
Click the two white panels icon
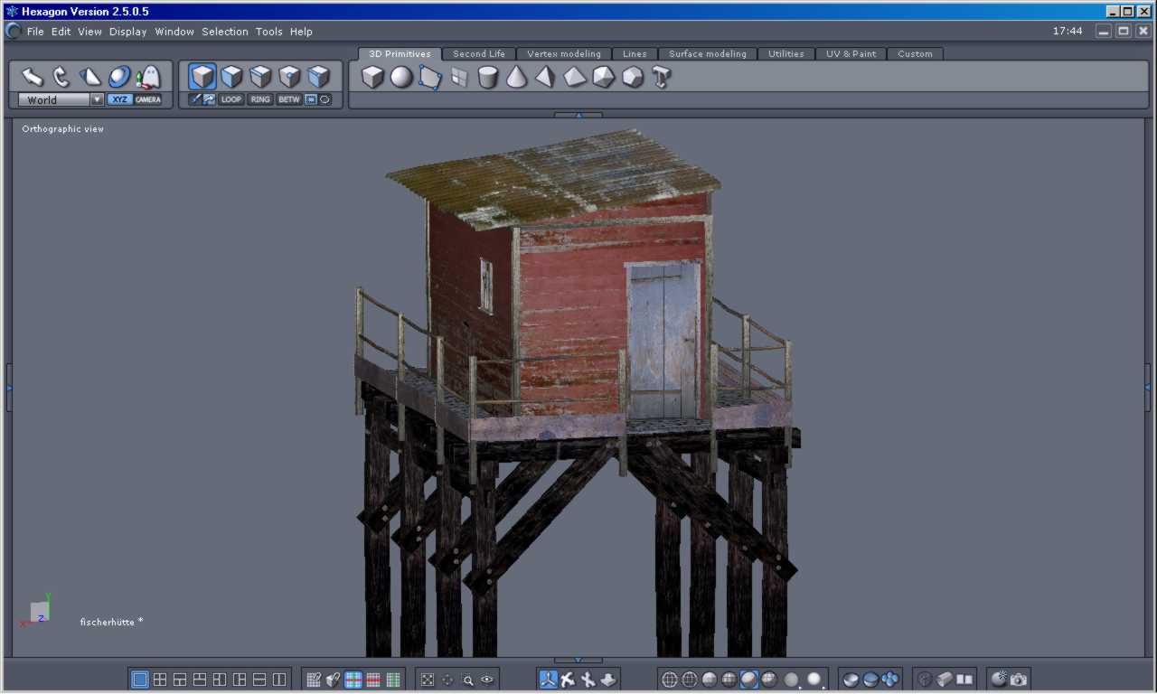coord(964,680)
